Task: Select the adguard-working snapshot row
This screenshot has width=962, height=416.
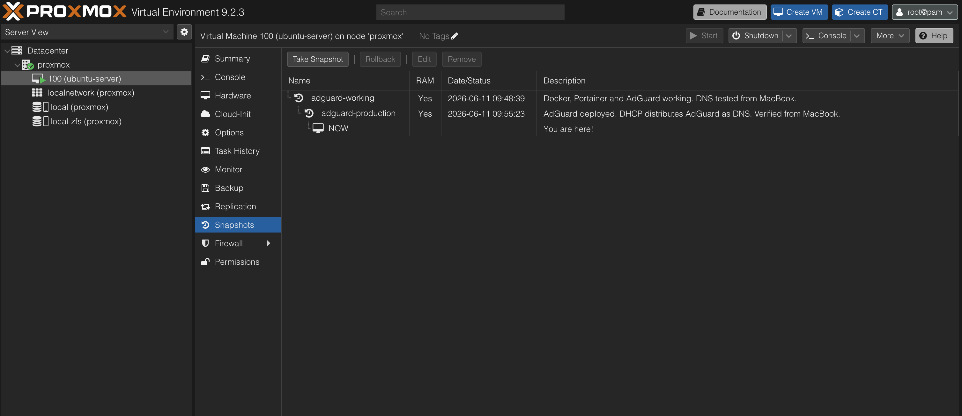Action: pyautogui.click(x=620, y=98)
